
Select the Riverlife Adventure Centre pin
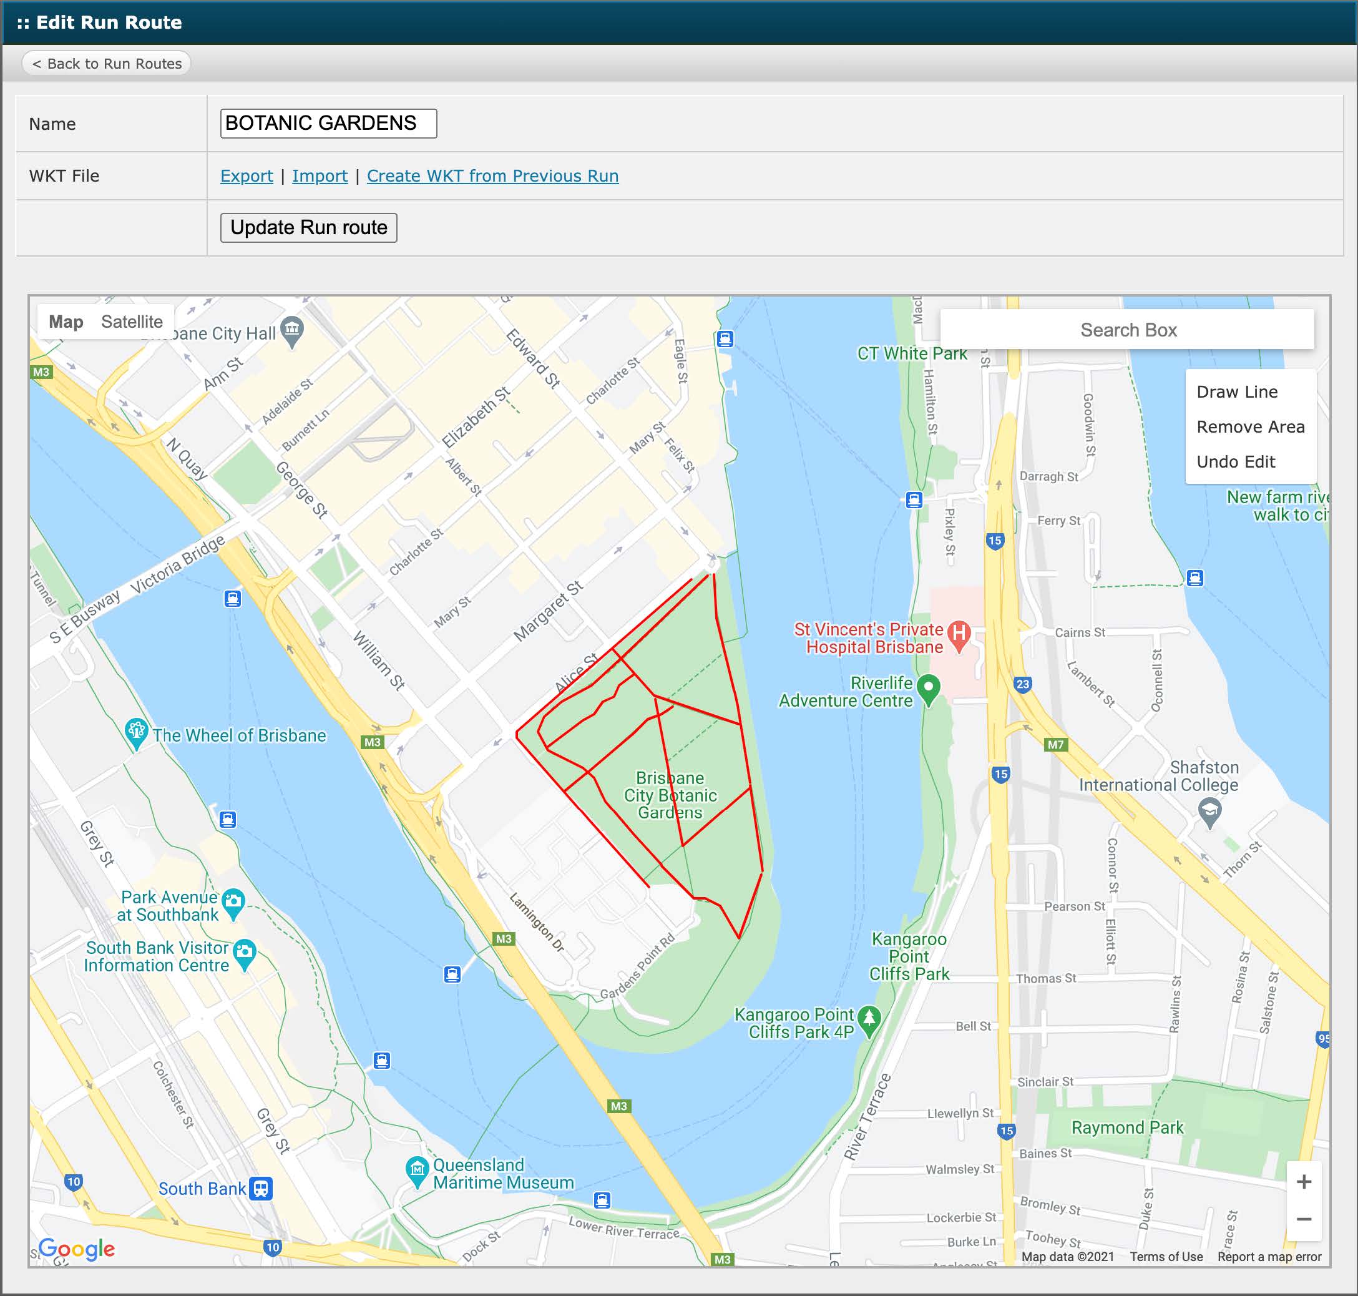tap(929, 690)
